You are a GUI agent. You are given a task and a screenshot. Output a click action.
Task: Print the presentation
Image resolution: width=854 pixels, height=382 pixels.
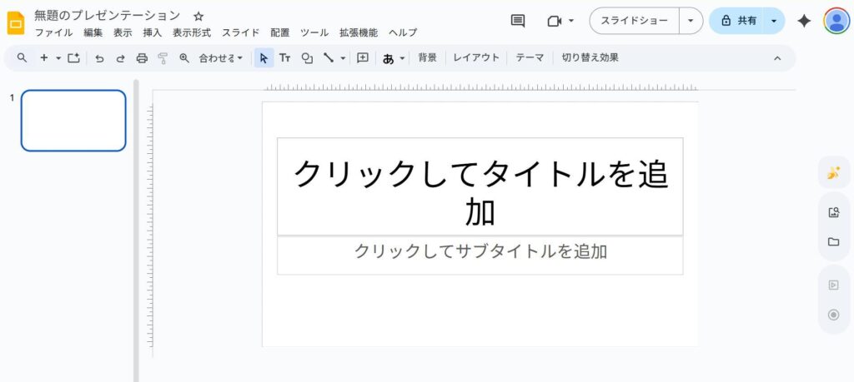142,58
